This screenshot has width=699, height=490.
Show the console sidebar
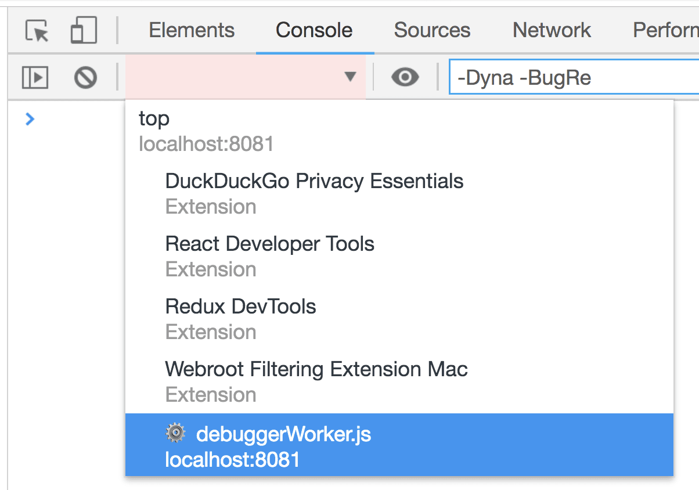pos(35,77)
